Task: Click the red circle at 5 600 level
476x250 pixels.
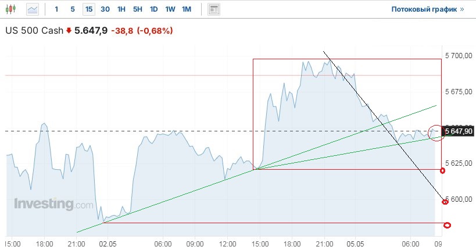Action: [446, 202]
